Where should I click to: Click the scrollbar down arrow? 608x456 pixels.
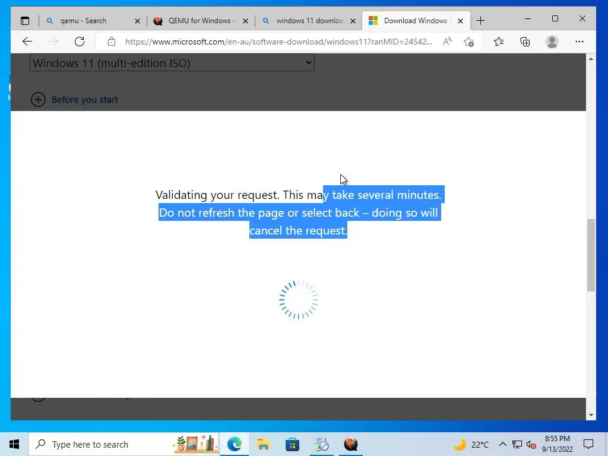pos(591,415)
